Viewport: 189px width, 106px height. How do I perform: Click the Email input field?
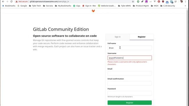pyautogui.click(x=130, y=73)
